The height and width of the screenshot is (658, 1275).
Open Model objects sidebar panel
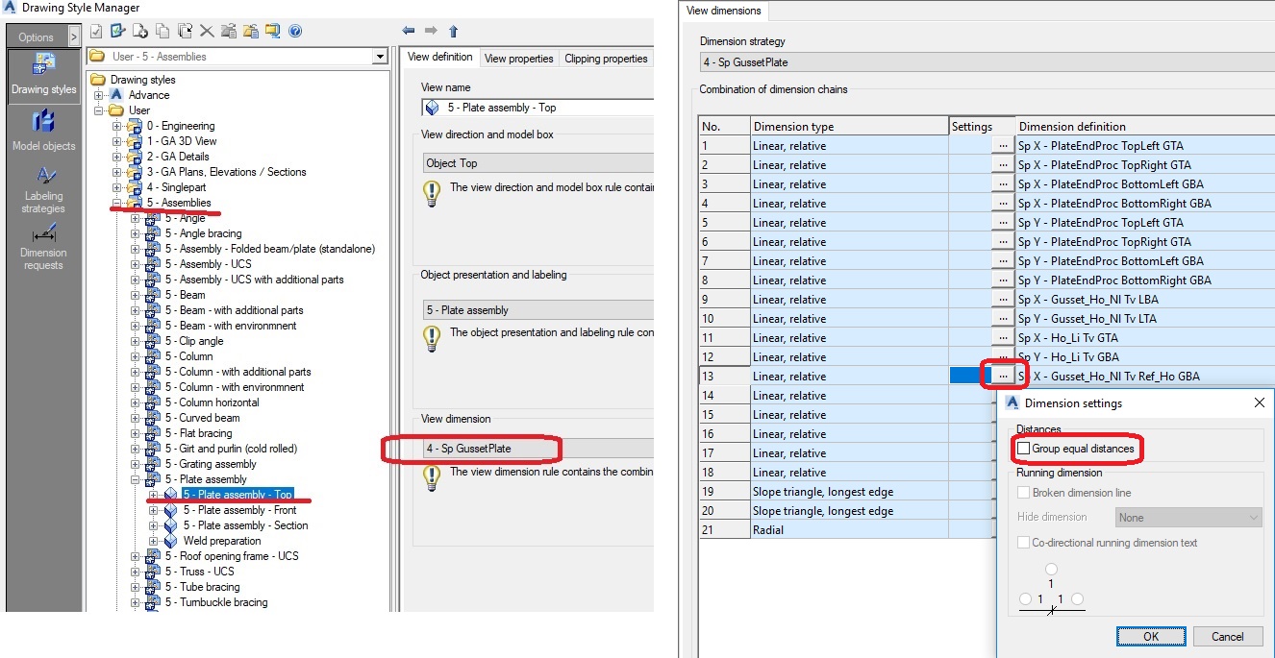[43, 132]
